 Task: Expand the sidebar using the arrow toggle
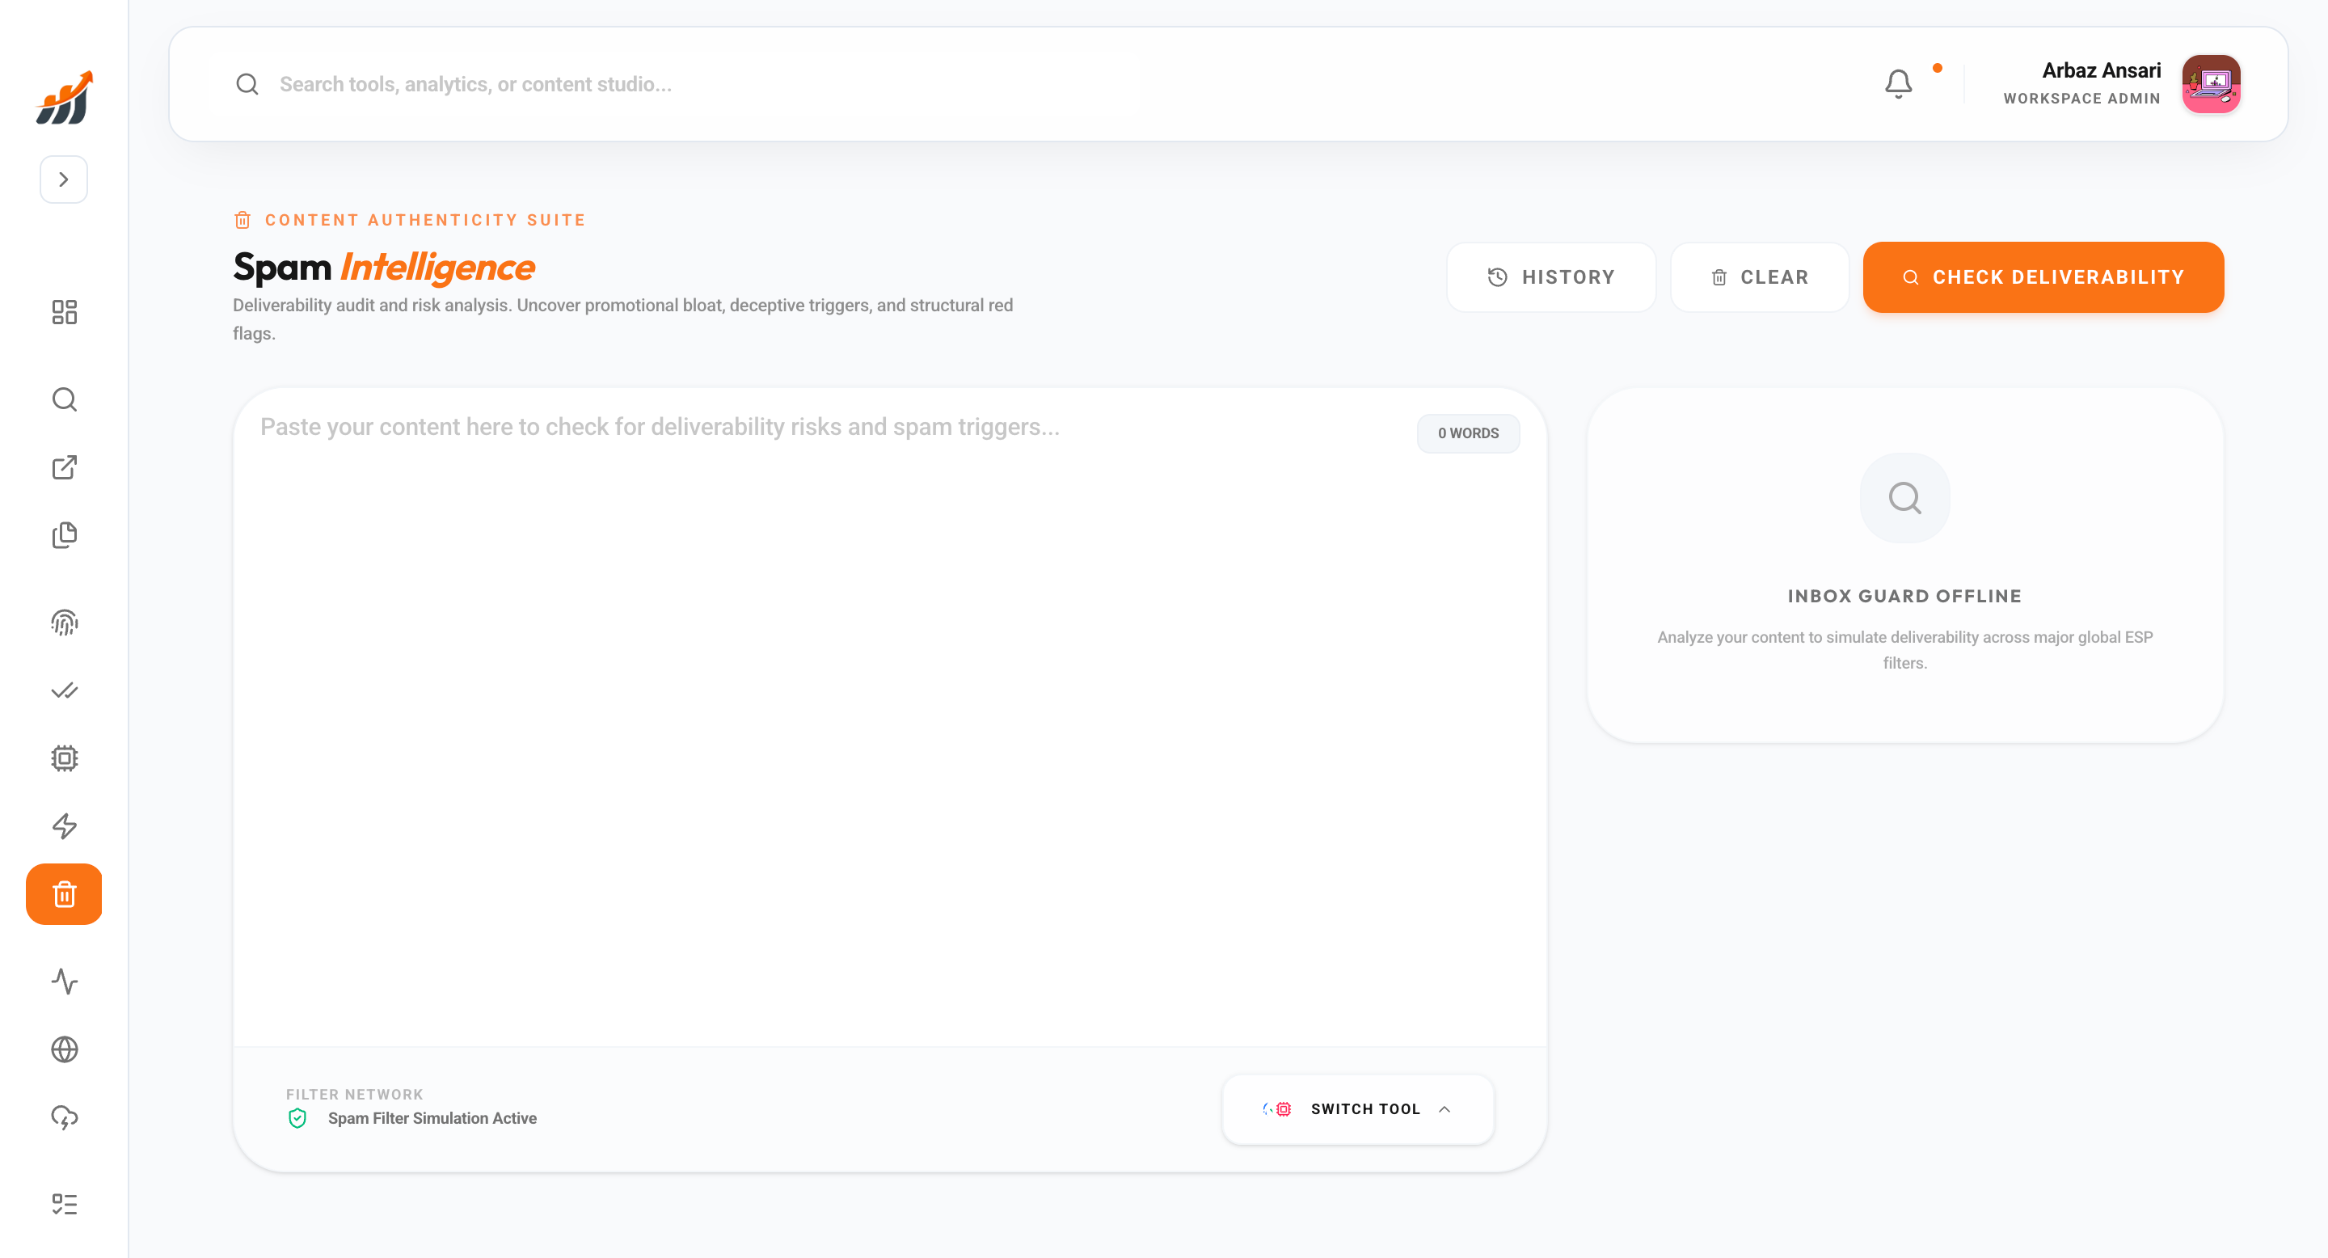63,179
